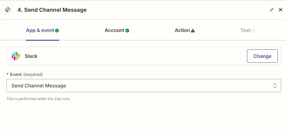The width and height of the screenshot is (286, 135).
Task: Go to the Action tab
Action: point(185,30)
